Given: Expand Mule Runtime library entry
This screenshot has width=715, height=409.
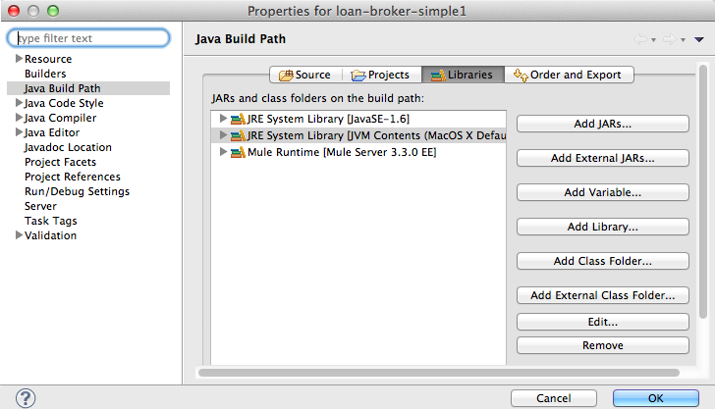Looking at the screenshot, I should [x=223, y=152].
